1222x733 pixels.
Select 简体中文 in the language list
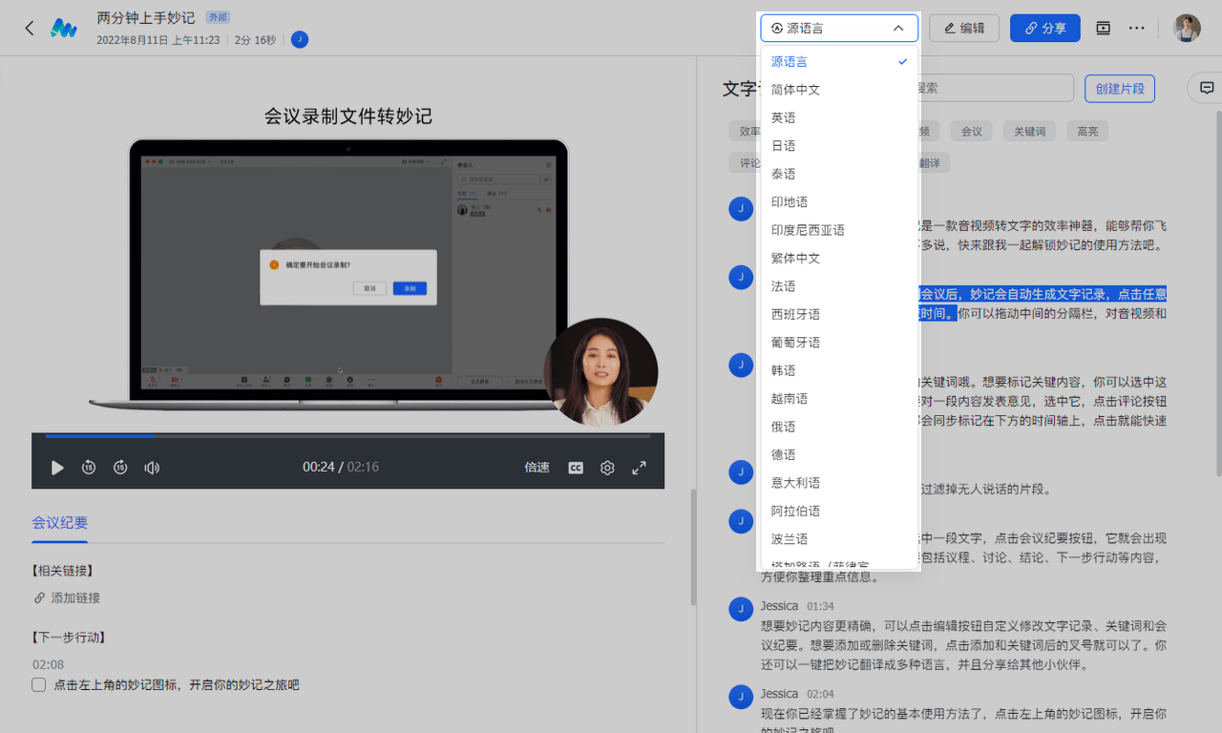795,90
